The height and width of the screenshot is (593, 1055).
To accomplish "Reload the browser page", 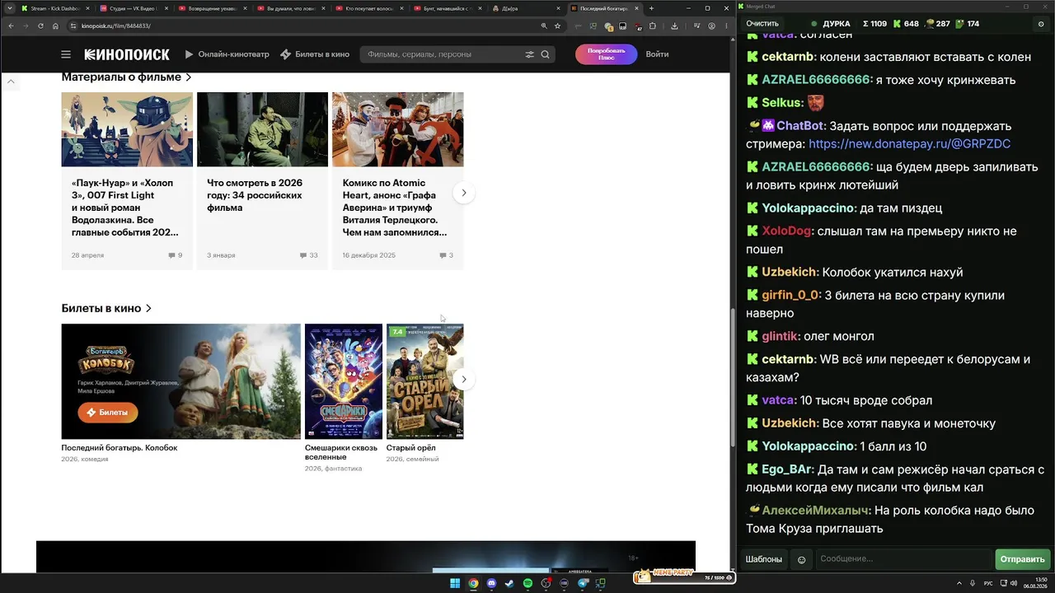I will click(x=40, y=26).
